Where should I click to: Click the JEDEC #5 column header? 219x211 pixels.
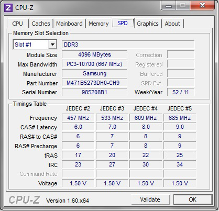click(180, 108)
